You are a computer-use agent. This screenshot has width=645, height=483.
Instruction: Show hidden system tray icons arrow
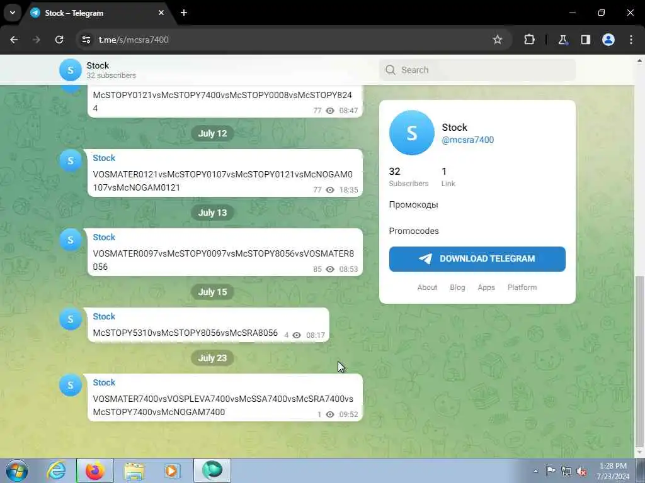(x=535, y=471)
